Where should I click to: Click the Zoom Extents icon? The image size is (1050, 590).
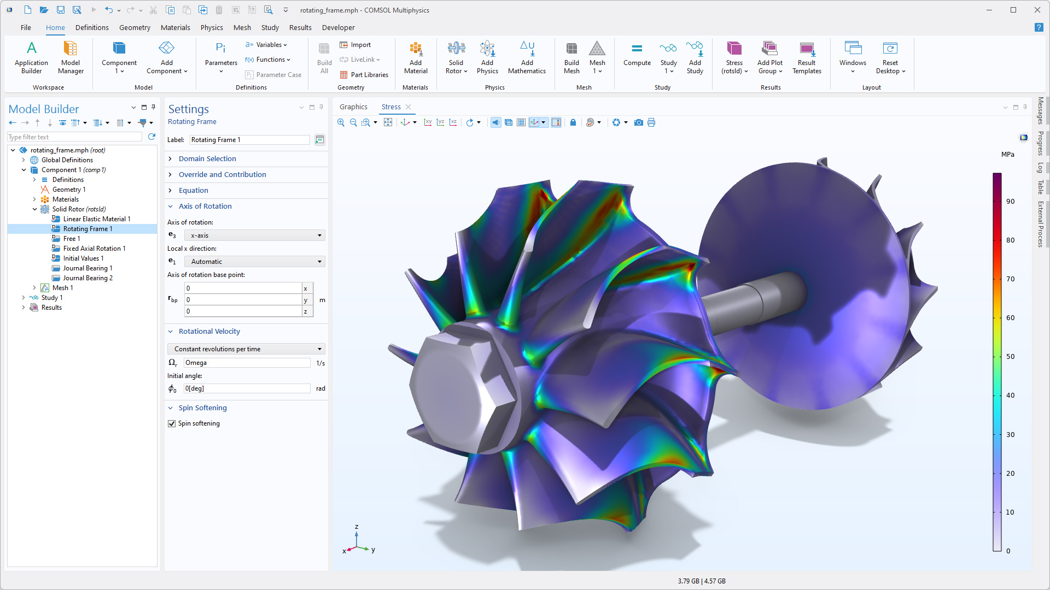(388, 122)
